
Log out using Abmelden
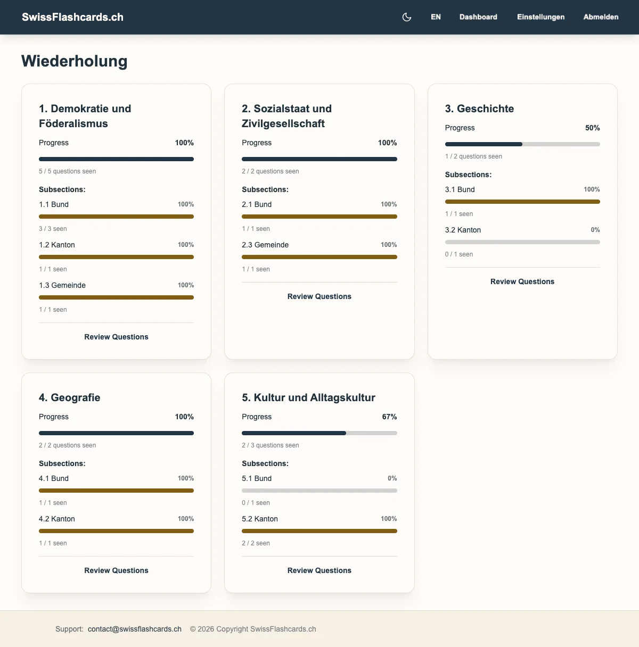(601, 17)
